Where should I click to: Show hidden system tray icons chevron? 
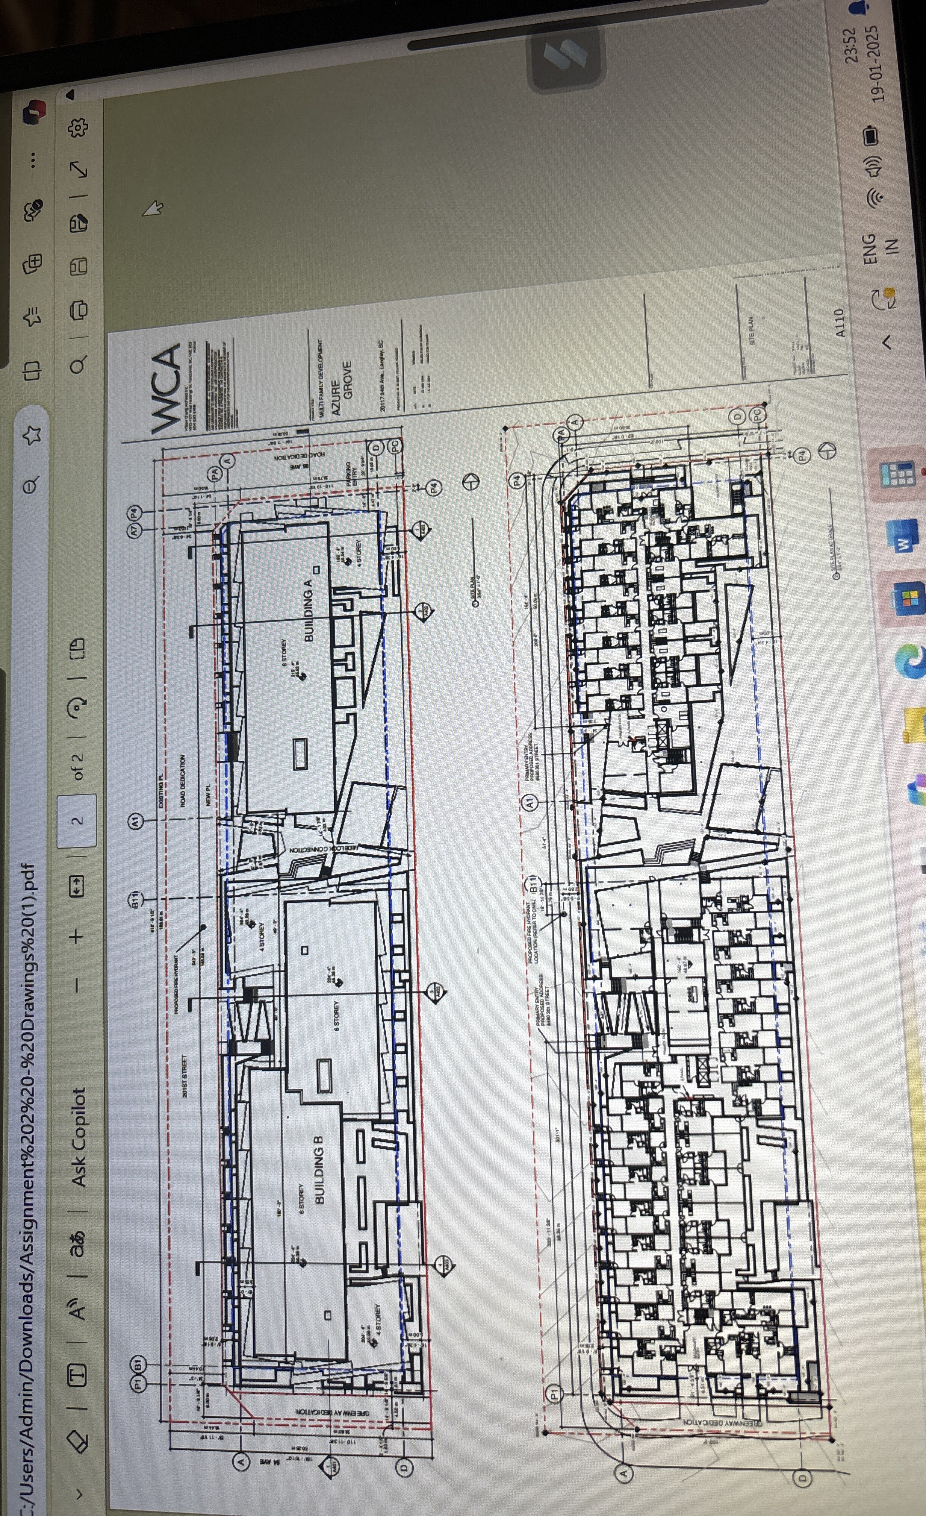tap(887, 343)
